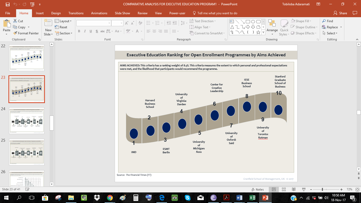Screen dimensions: 361x203
Task: Open the Layout dropdown
Action: pyautogui.click(x=63, y=21)
